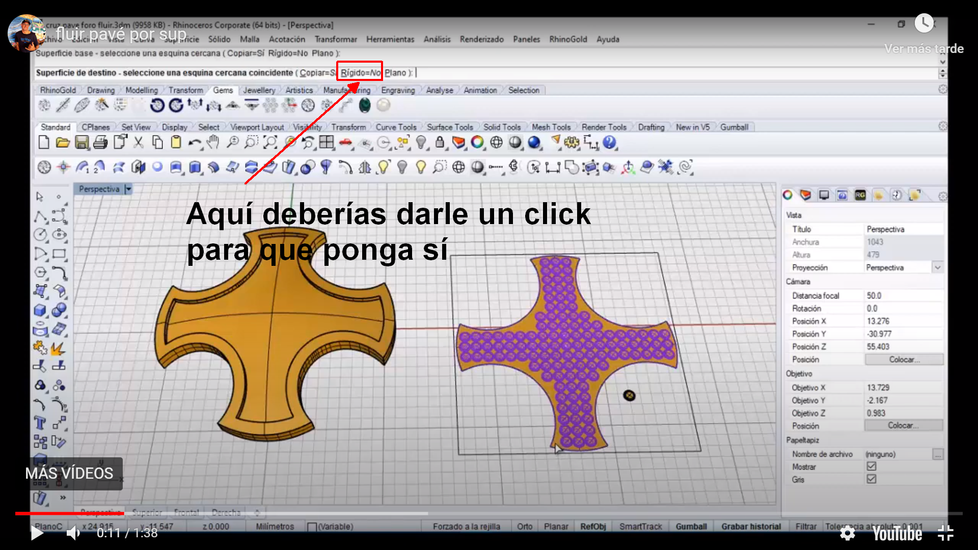This screenshot has width=978, height=550.
Task: Click the Colocar button for camera Posición
Action: (x=904, y=360)
